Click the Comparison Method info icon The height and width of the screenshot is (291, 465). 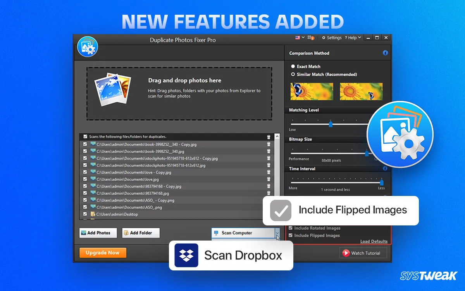point(385,53)
